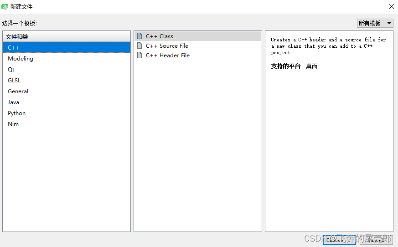Image resolution: width=398 pixels, height=247 pixels.
Task: Select the GLSL category
Action: [67, 80]
